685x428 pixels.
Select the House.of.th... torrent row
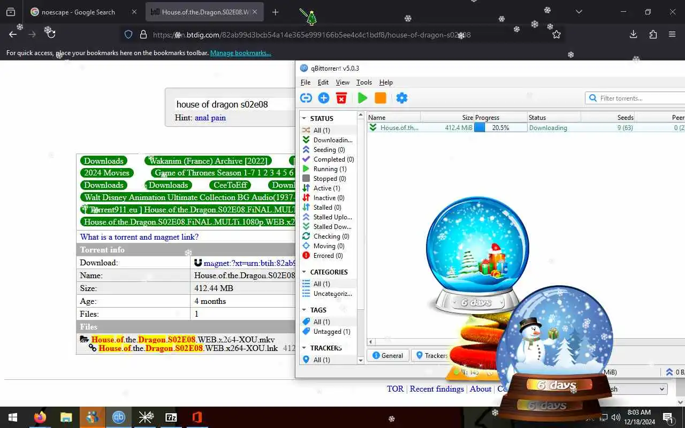526,128
